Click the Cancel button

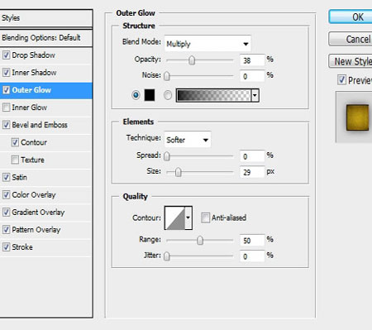tap(351, 39)
